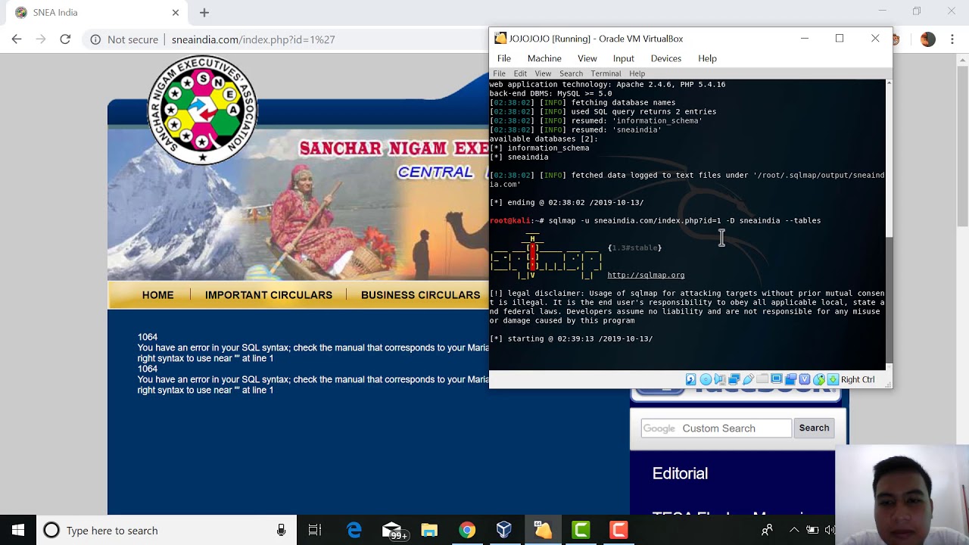Click the optical disc icon in VirtualBox status bar

click(706, 379)
